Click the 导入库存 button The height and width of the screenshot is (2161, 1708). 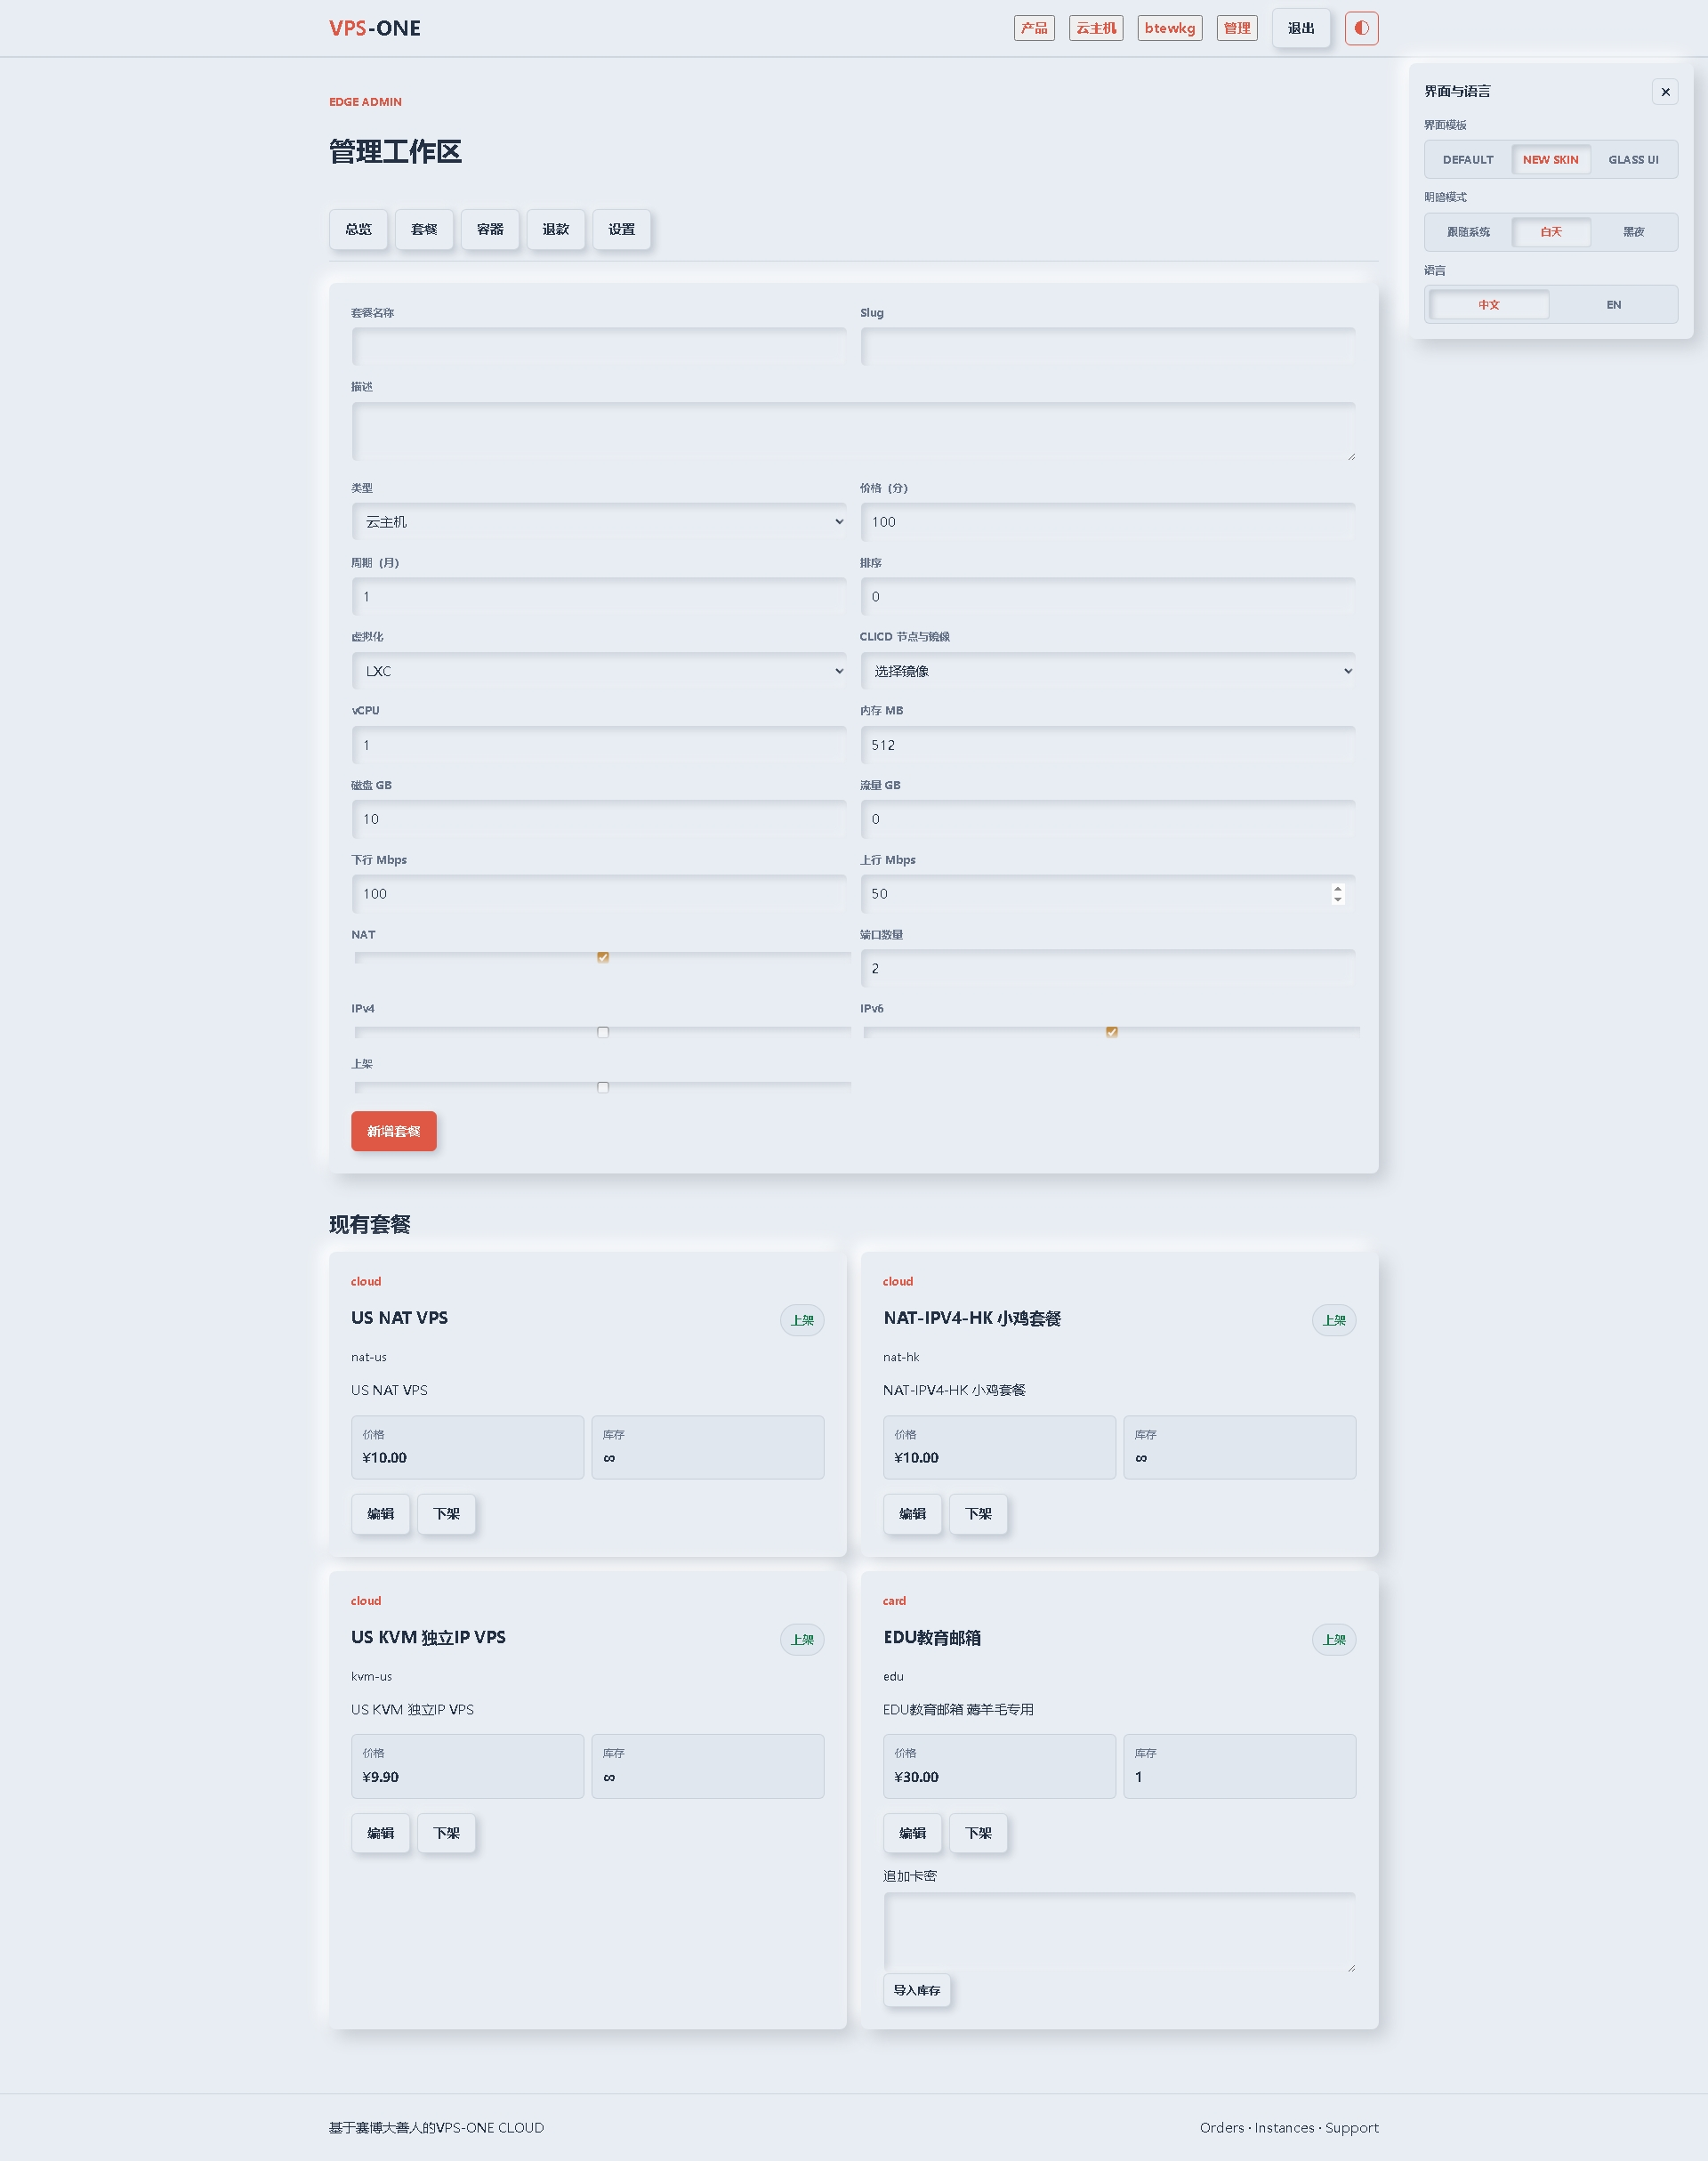(x=917, y=1990)
